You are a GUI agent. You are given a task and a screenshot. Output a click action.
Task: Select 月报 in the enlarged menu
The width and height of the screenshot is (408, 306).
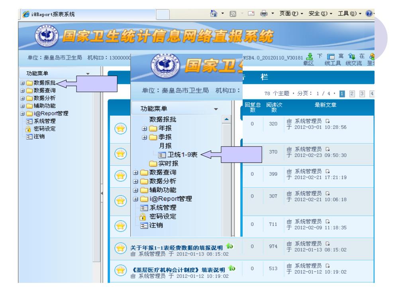click(165, 146)
